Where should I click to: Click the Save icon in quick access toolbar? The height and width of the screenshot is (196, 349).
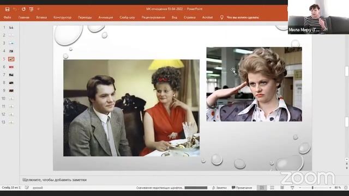pyautogui.click(x=7, y=9)
